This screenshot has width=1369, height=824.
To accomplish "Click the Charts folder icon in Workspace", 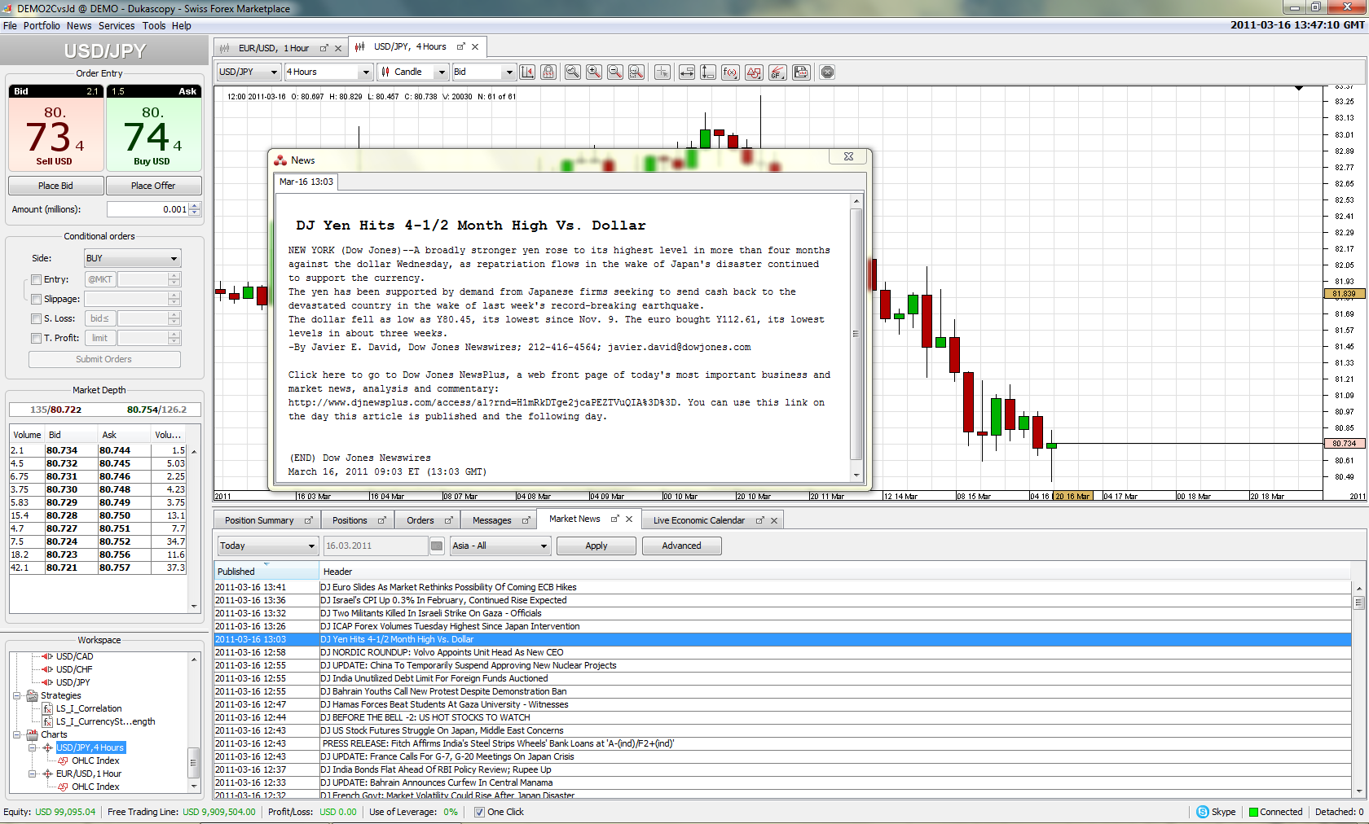I will [x=33, y=734].
